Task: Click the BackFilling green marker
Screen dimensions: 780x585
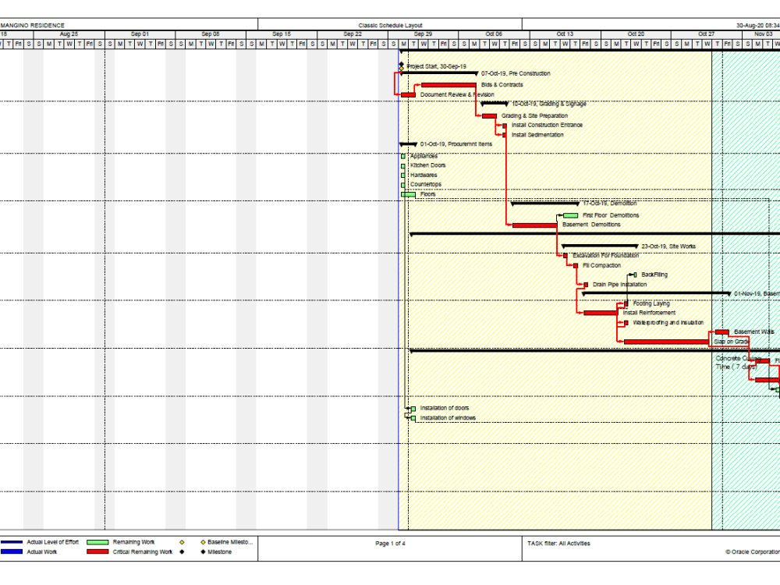Action: (635, 275)
